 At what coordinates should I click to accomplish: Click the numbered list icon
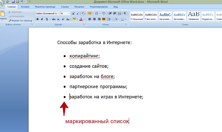click(97, 13)
